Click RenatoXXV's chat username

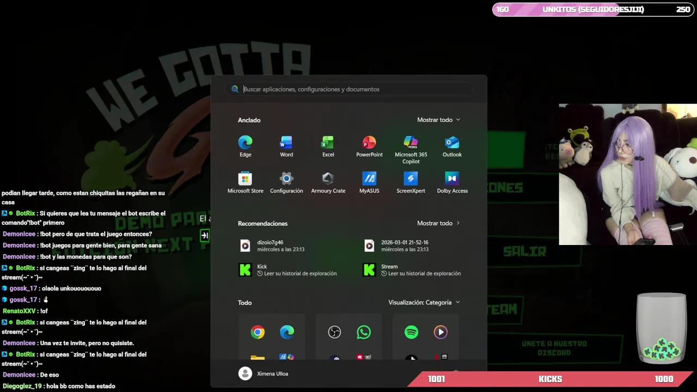[19, 311]
